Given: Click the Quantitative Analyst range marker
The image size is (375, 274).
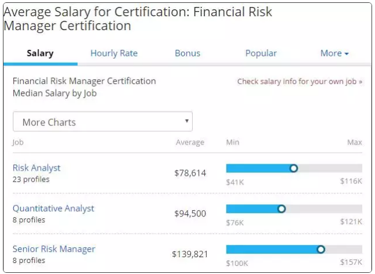Looking at the screenshot, I should (x=282, y=209).
